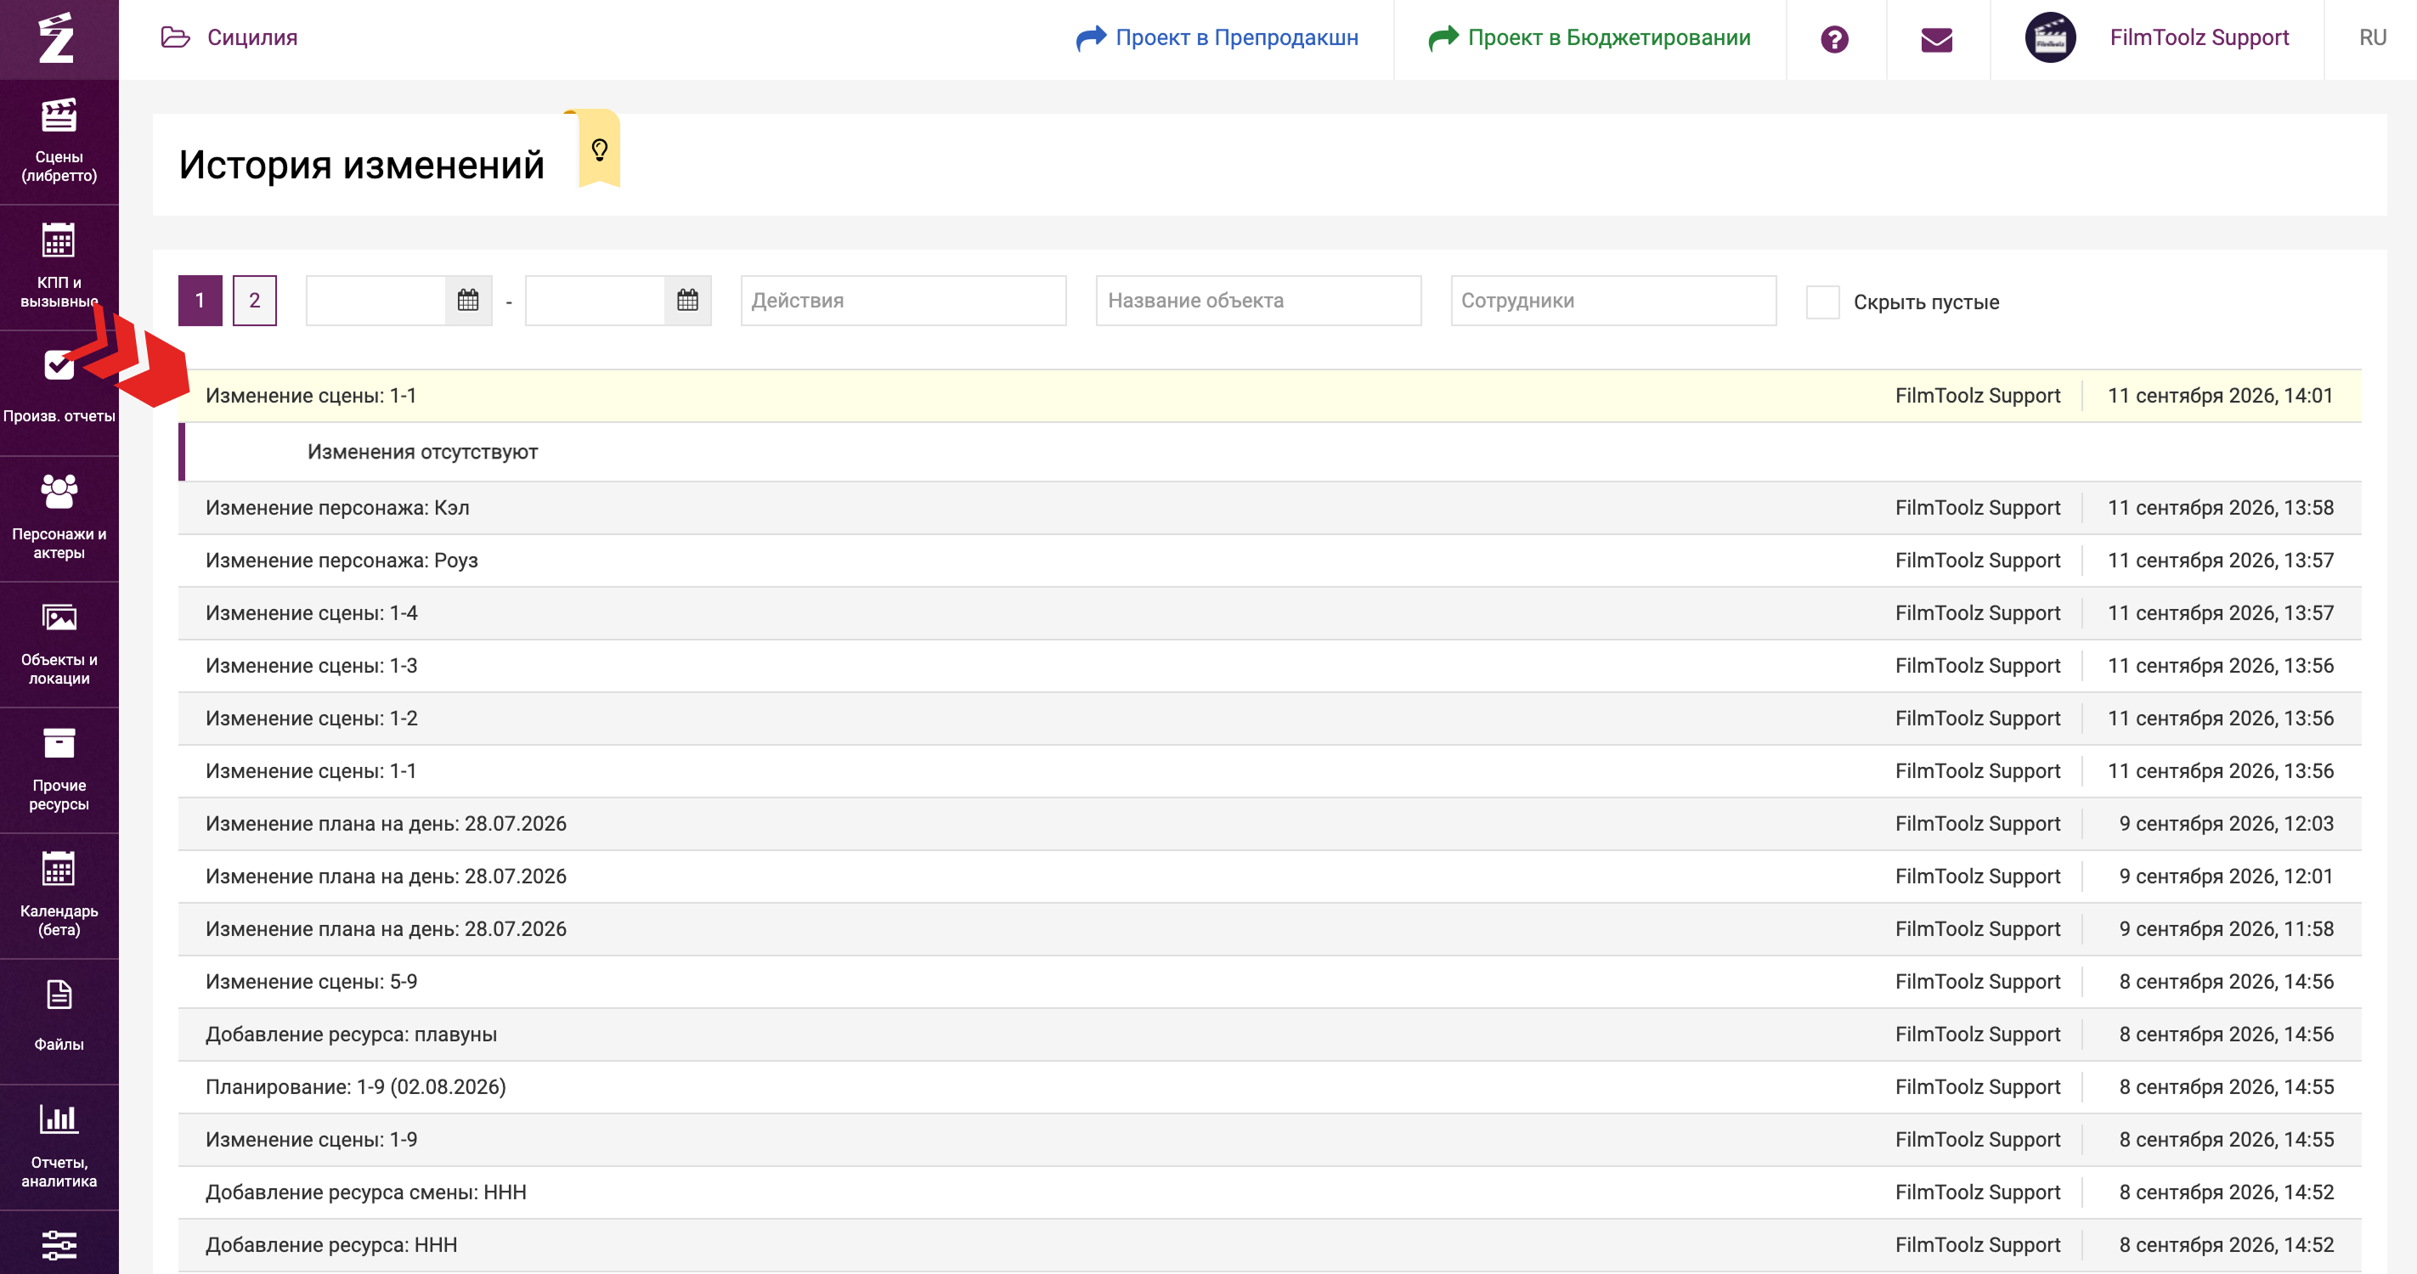This screenshot has width=2417, height=1274.
Task: Open Календарь (бета) section
Action: pos(59,896)
